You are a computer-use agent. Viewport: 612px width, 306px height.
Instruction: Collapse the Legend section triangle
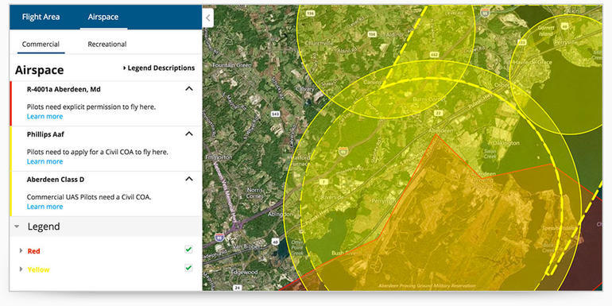[x=17, y=227]
